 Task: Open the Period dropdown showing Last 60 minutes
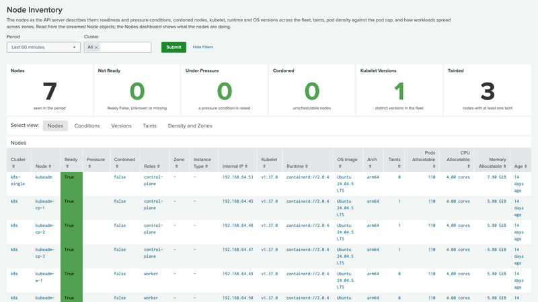(x=44, y=47)
